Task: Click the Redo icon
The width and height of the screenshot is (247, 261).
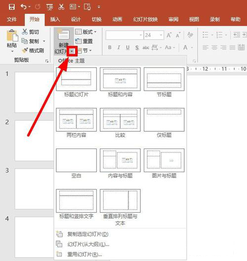Action: pos(38,7)
